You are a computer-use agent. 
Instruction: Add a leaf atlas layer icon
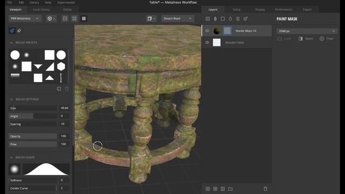point(215,19)
